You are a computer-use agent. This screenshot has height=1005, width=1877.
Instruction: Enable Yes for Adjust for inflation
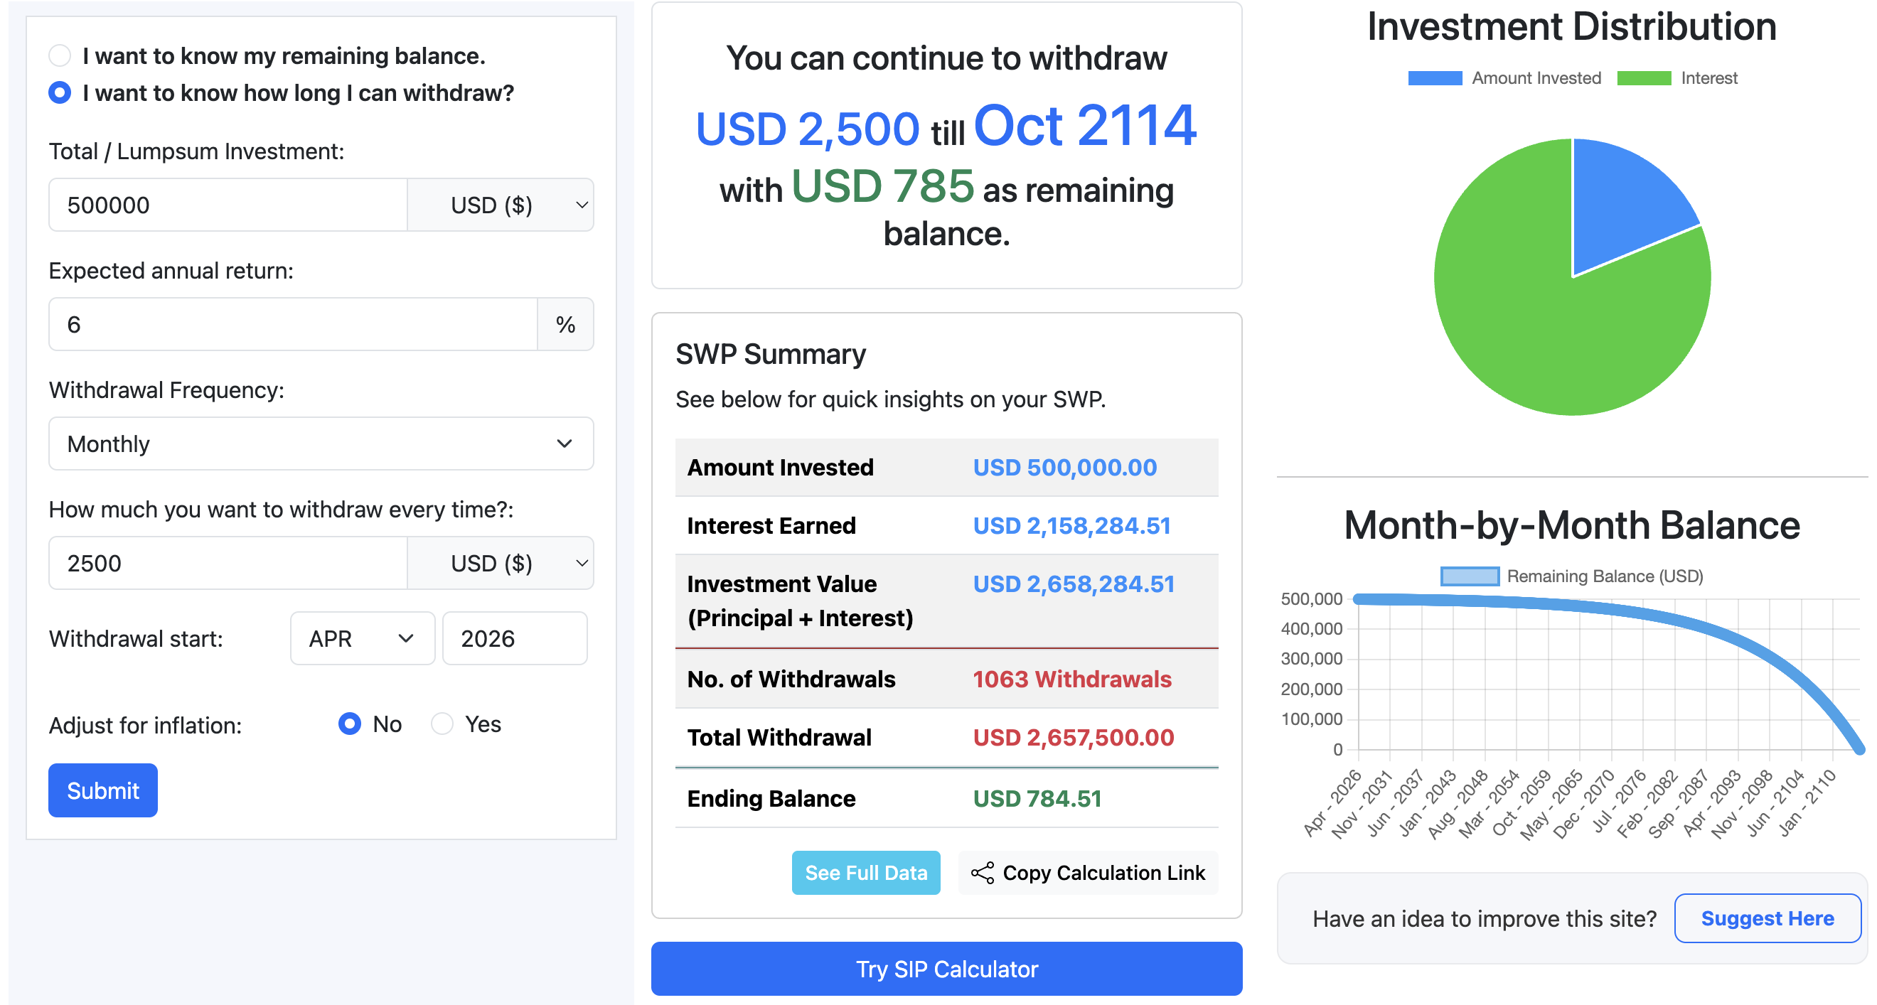(442, 724)
